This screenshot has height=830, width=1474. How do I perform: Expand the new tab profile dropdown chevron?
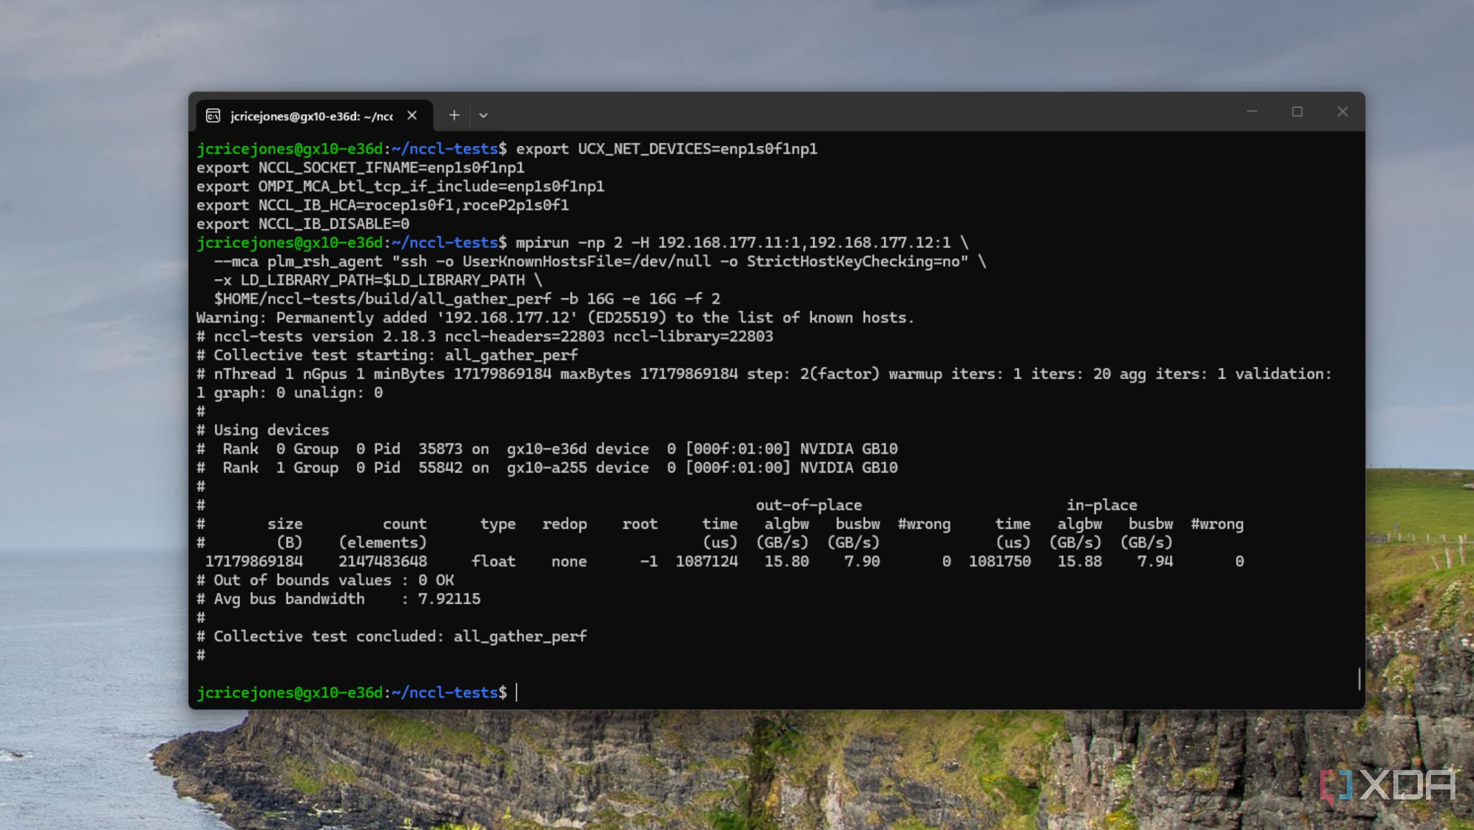click(483, 116)
